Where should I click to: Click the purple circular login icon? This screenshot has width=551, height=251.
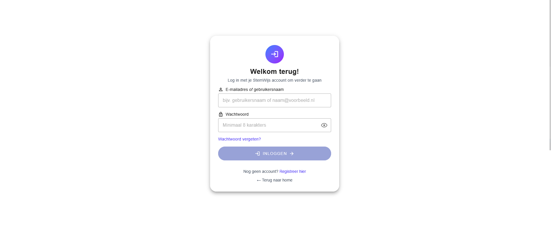point(274,54)
